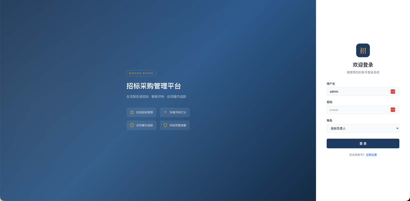Screen dimensions: 410x201
Task: Click the red password manager icon in 密码 field
Action: tap(393, 110)
